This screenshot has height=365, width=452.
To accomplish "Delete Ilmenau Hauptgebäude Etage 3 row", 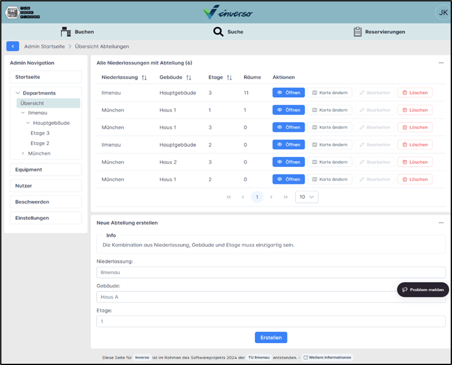I will 415,93.
